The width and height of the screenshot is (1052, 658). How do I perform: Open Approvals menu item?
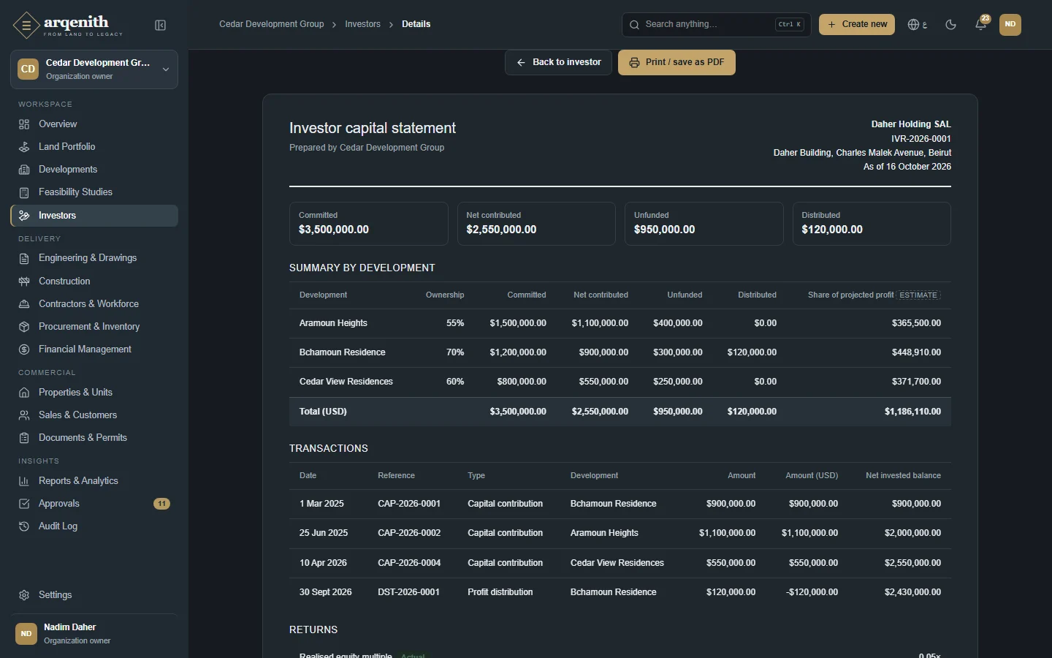94,504
